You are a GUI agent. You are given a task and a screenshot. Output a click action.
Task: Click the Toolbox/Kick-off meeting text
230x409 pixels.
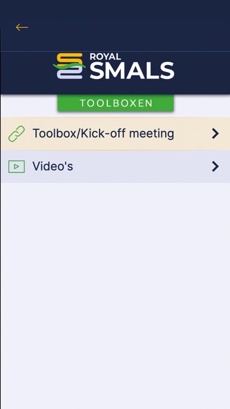pyautogui.click(x=103, y=134)
